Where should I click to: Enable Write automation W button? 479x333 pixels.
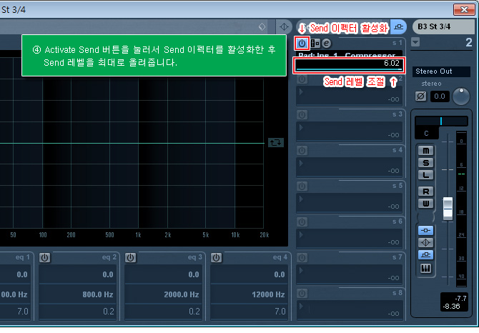426,203
